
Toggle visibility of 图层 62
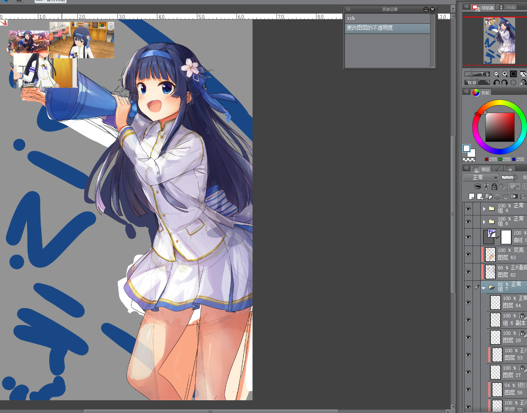point(468,272)
